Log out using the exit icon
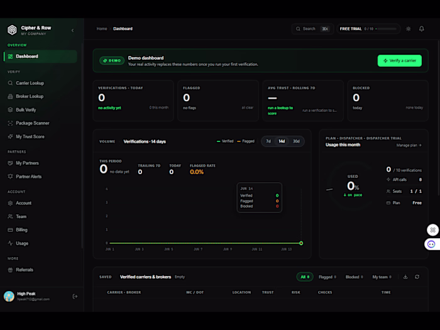The image size is (440, 330). tap(75, 296)
